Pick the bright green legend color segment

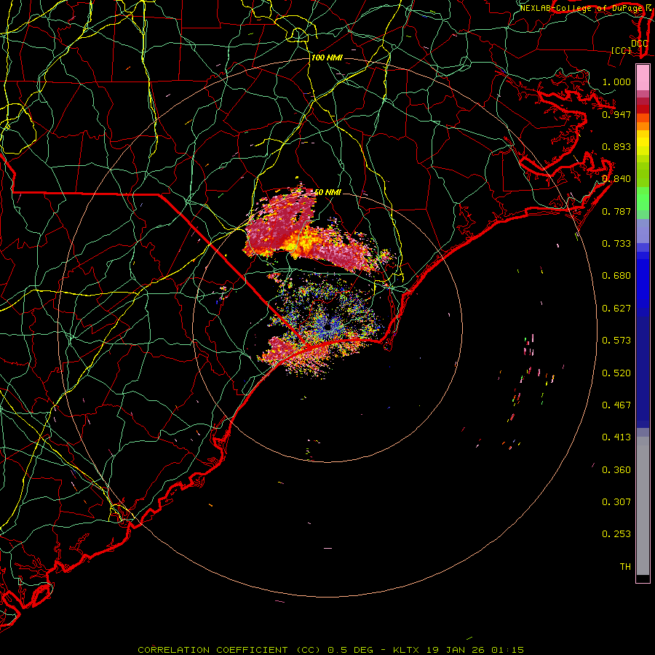(x=643, y=199)
